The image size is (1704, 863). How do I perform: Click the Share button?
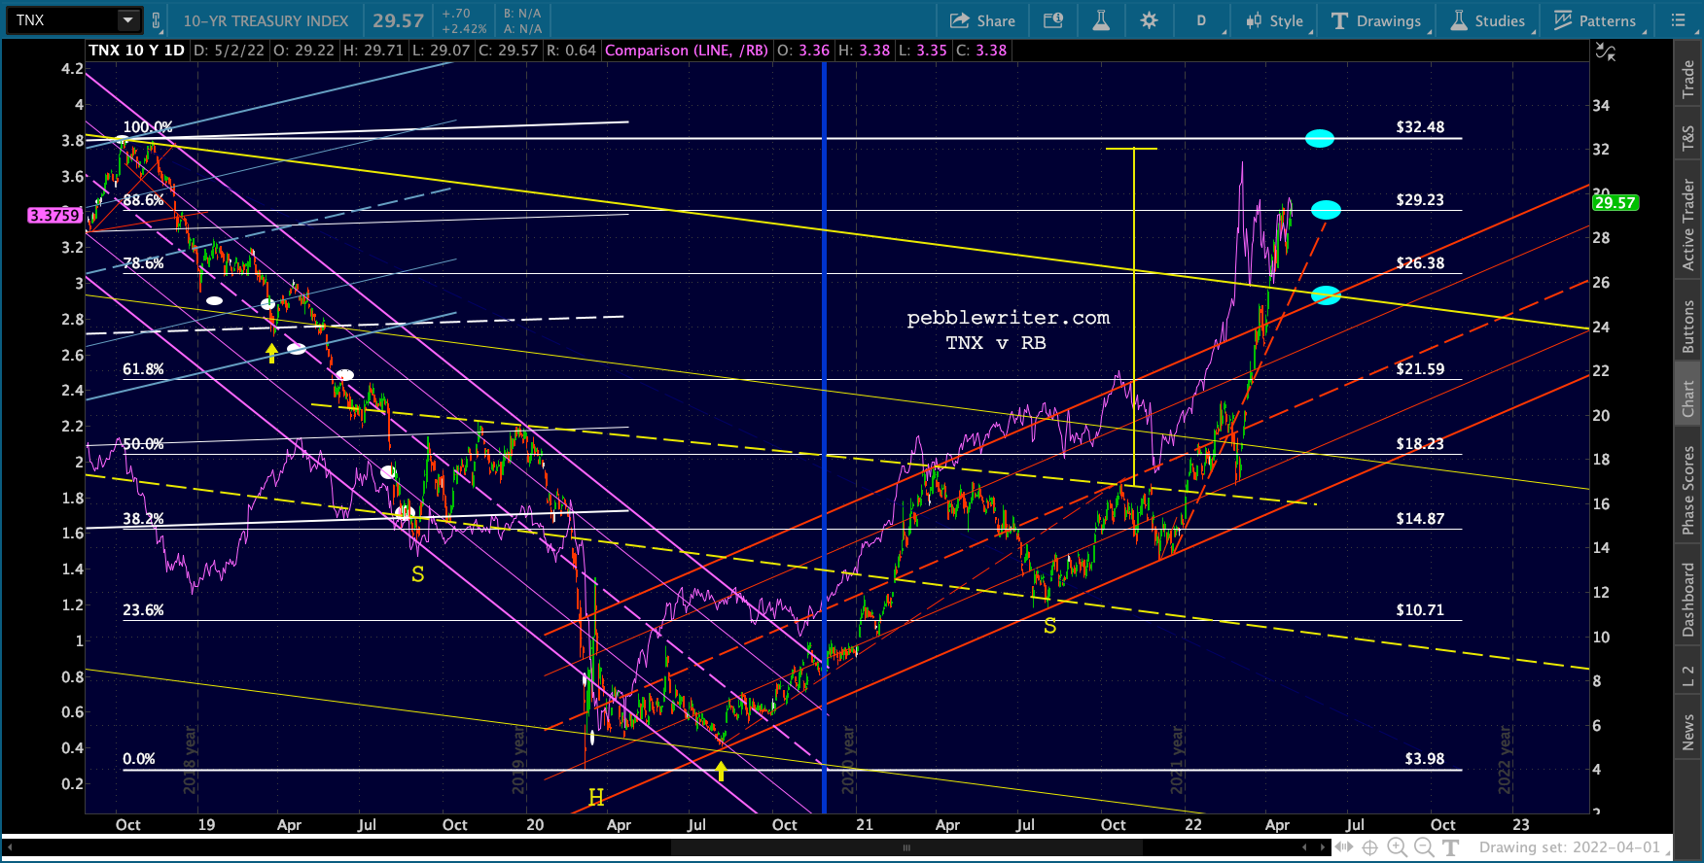pyautogui.click(x=982, y=20)
